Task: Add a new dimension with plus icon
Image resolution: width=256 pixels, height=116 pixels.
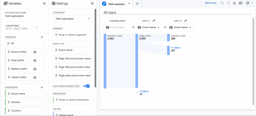Action: 42,87
